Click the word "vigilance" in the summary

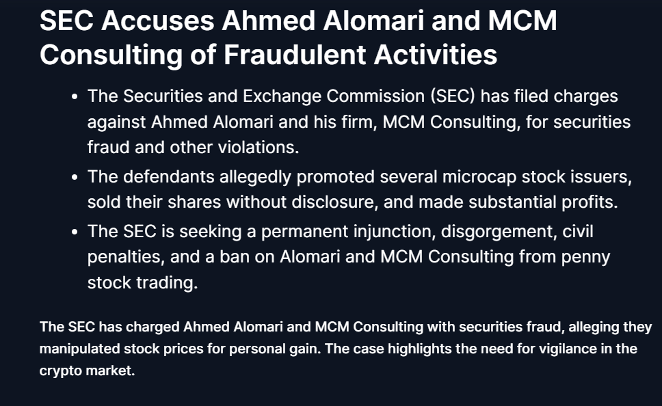pos(550,349)
